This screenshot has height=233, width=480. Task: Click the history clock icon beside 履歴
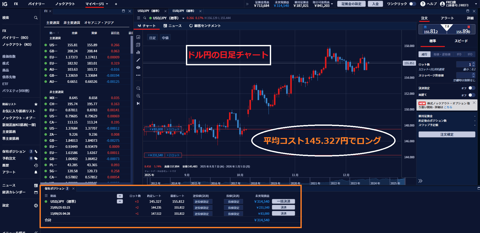(x=36, y=165)
